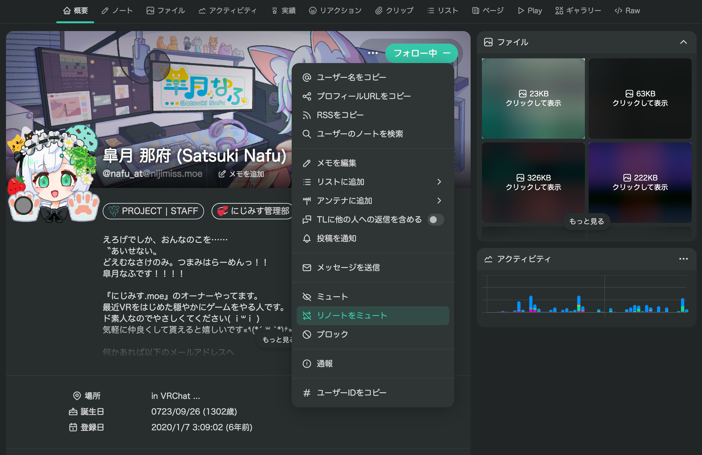Show the リスト tab

443,11
